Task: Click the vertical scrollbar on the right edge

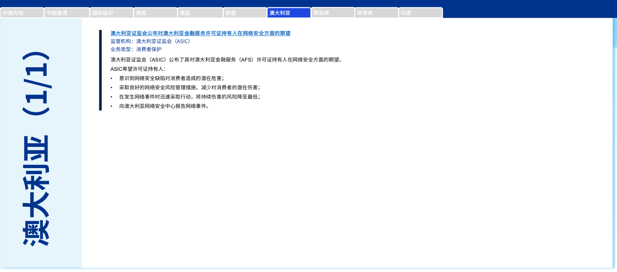Action: 615,33
